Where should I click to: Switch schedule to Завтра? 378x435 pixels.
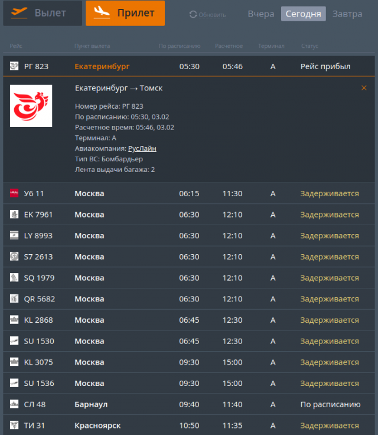pyautogui.click(x=347, y=14)
